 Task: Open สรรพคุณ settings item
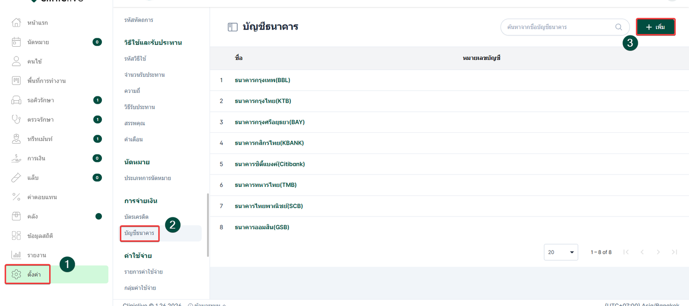(x=135, y=123)
